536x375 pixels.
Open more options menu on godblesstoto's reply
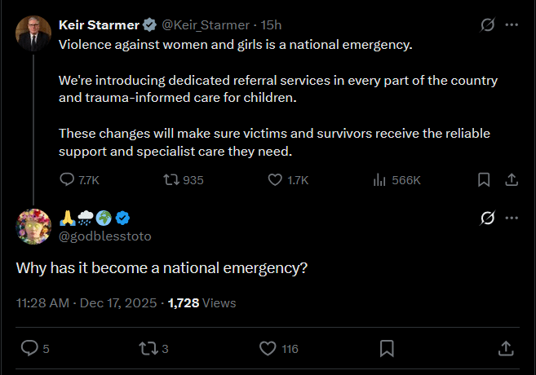(x=512, y=218)
